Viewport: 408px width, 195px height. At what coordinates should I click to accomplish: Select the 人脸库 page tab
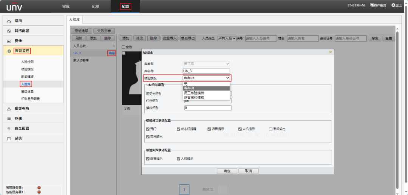[x=74, y=20]
